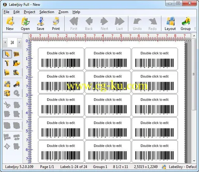Click Open in the toolbar
The height and width of the screenshot is (172, 199).
(25, 24)
